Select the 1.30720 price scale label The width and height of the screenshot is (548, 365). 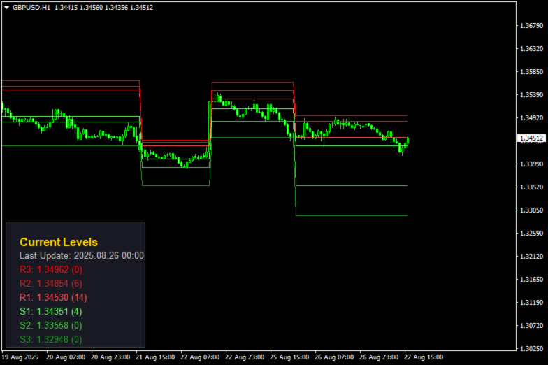(531, 326)
